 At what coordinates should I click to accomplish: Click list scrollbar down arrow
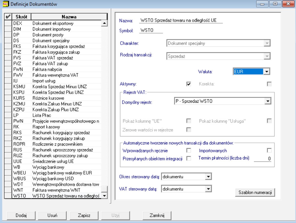pyautogui.click(x=104, y=196)
